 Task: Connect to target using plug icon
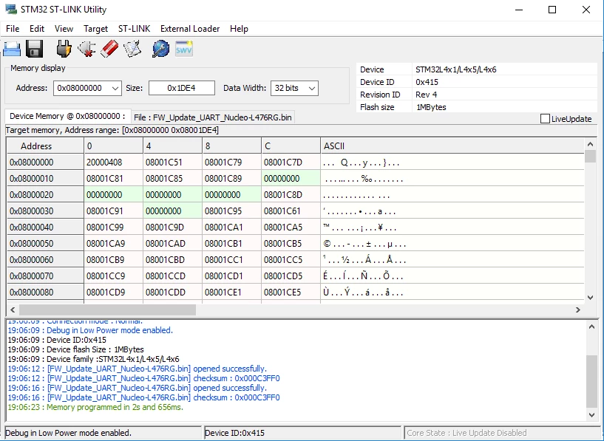[x=64, y=49]
